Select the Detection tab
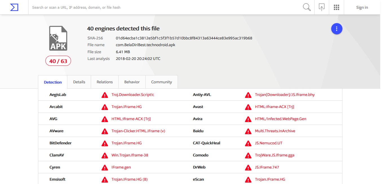The width and height of the screenshot is (385, 184). click(53, 82)
